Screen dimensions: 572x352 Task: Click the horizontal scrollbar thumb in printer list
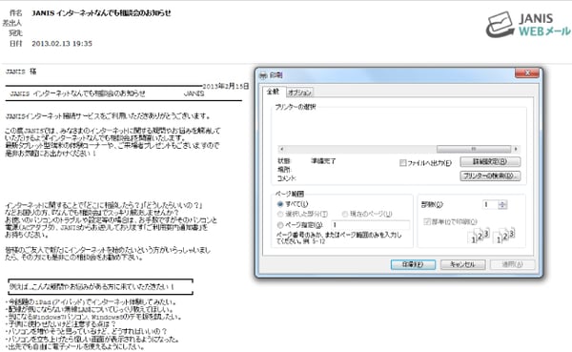[x=474, y=149]
